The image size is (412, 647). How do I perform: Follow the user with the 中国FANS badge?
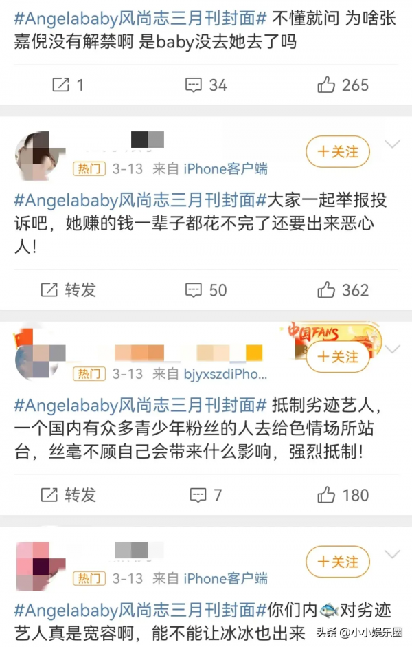pyautogui.click(x=338, y=356)
